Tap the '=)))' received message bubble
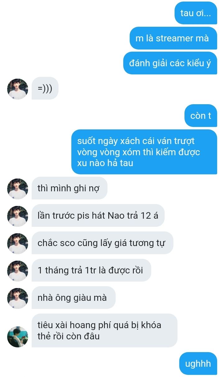Image resolution: width=224 pixels, height=377 pixels. [45, 88]
